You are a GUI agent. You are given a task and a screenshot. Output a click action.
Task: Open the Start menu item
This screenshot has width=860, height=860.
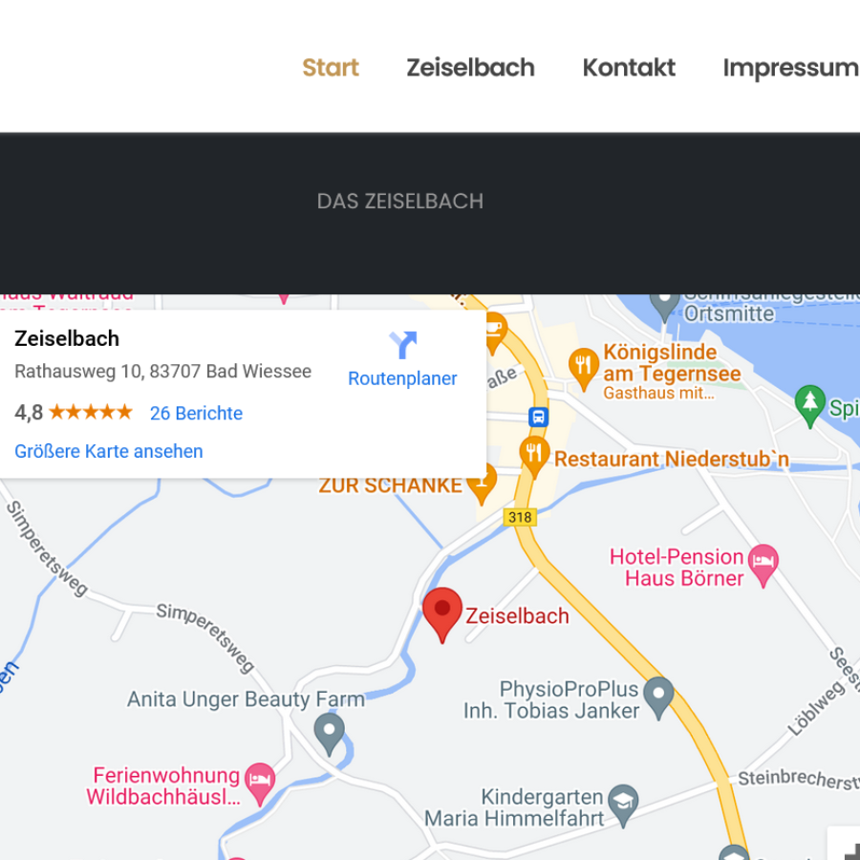tap(331, 68)
